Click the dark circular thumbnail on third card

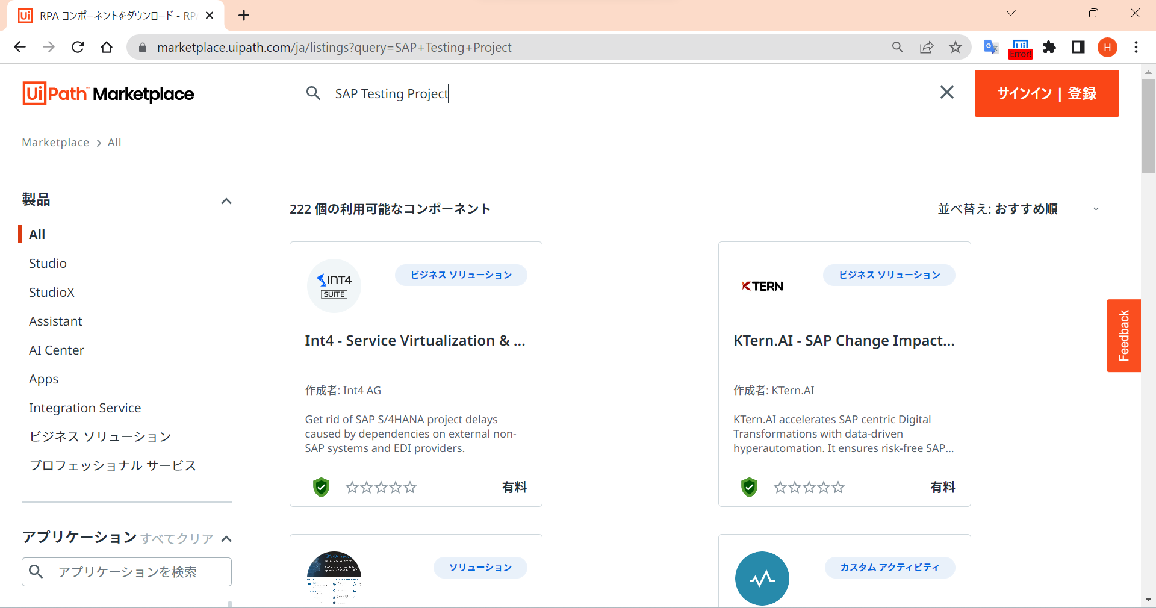(x=334, y=578)
